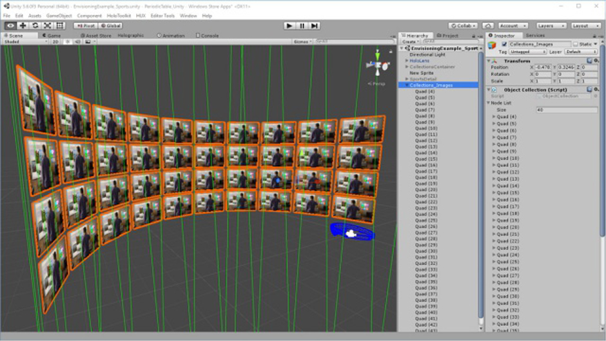Switch to the Console tab
606x341 pixels.
coord(208,35)
